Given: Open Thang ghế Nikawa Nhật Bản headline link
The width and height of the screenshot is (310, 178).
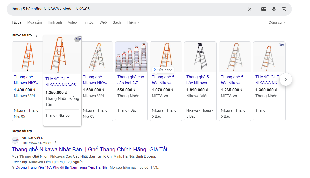Looking at the screenshot, I should pos(89,150).
